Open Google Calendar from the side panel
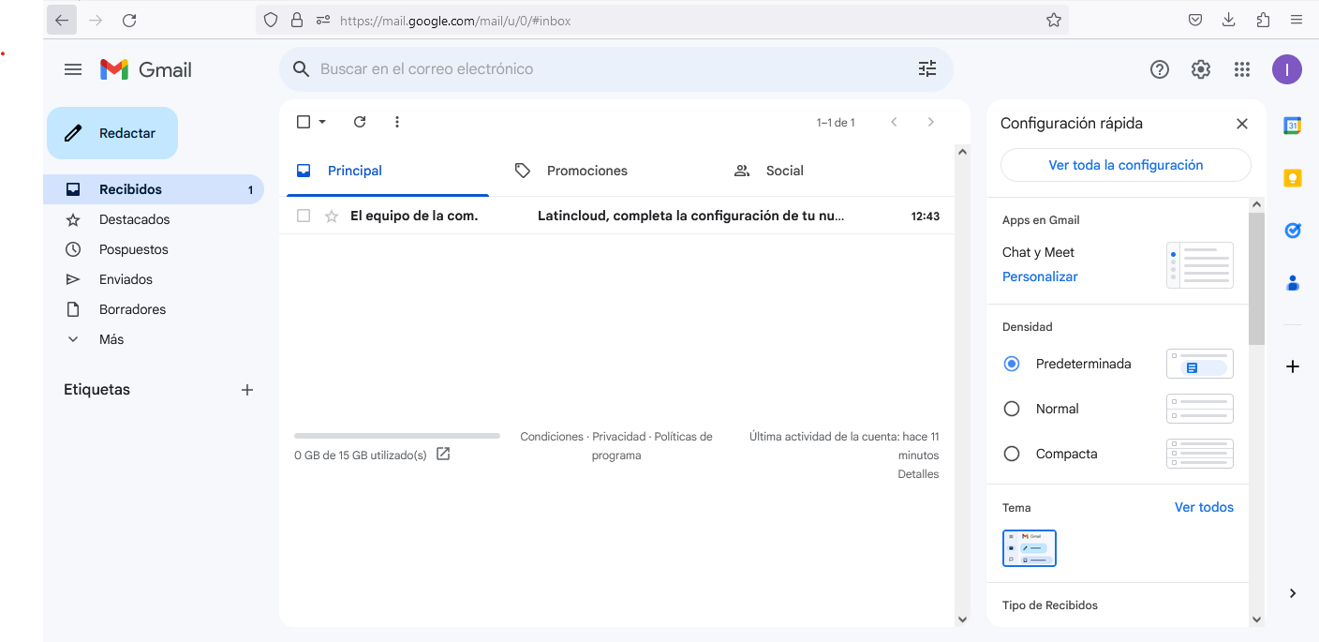Image resolution: width=1319 pixels, height=642 pixels. [1293, 126]
